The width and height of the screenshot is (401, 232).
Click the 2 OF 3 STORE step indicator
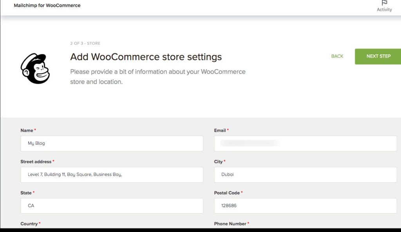tap(85, 43)
